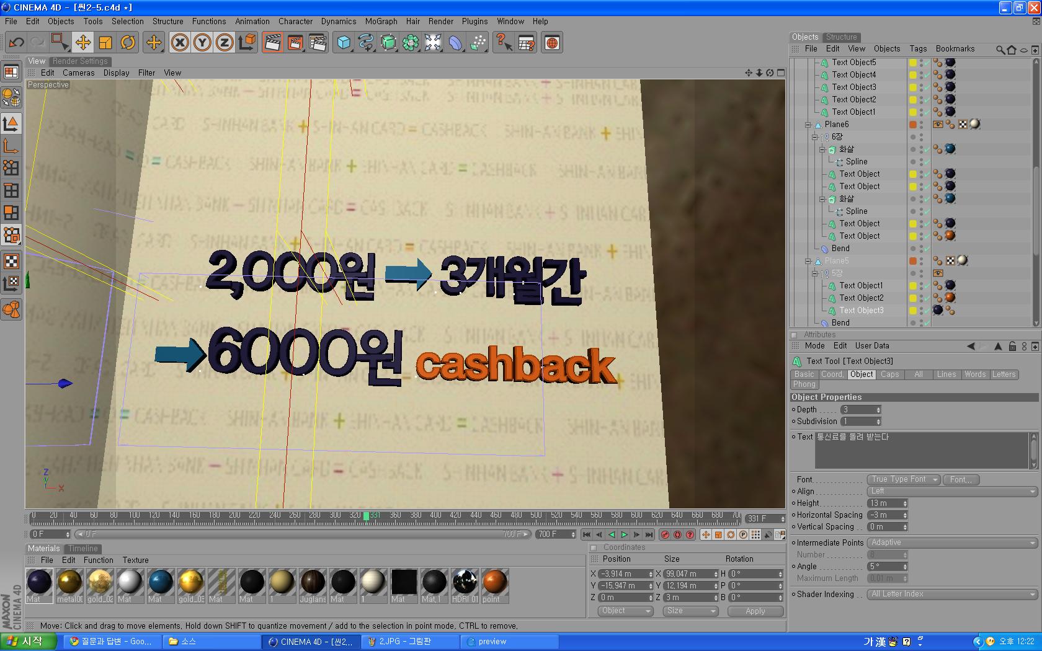The width and height of the screenshot is (1042, 651).
Task: Toggle Y axis lock
Action: (202, 43)
